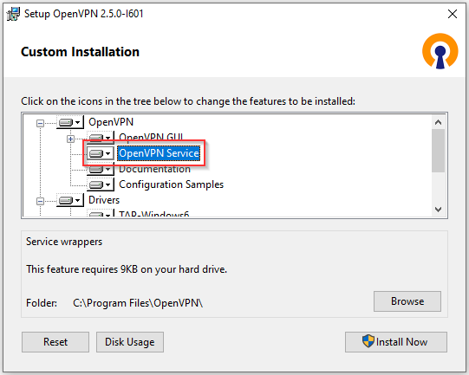Click the Browse button
Image resolution: width=469 pixels, height=375 pixels.
(407, 301)
